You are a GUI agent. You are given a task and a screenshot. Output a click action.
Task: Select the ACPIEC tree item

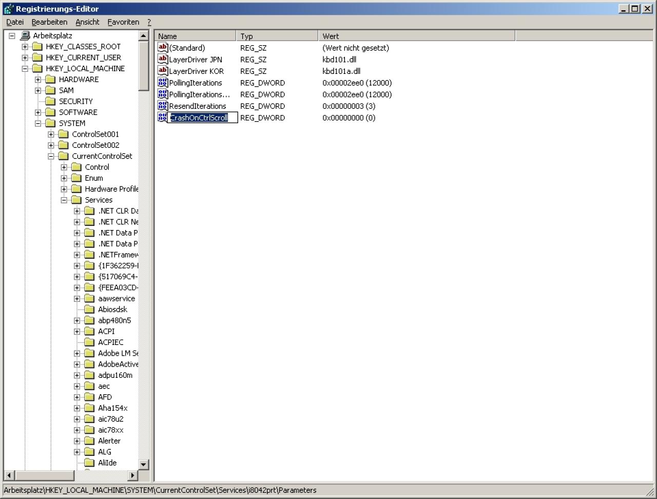[111, 342]
